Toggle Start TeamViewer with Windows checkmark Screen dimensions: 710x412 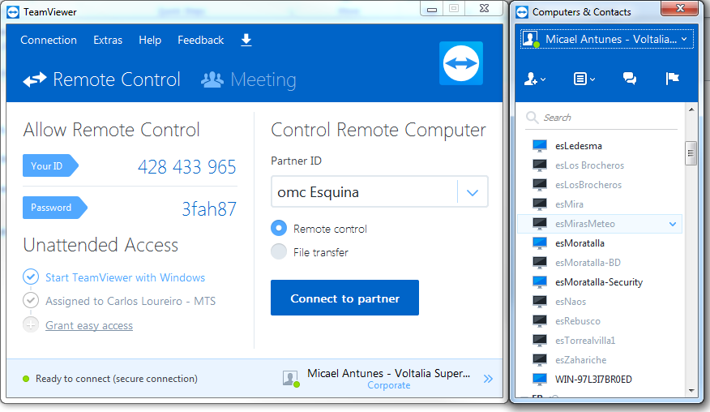click(31, 277)
